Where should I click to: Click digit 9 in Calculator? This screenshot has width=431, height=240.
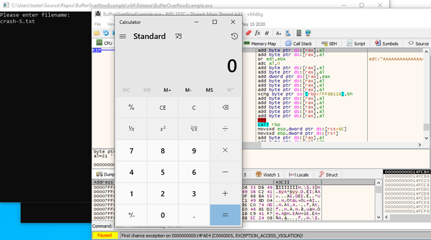(x=194, y=151)
